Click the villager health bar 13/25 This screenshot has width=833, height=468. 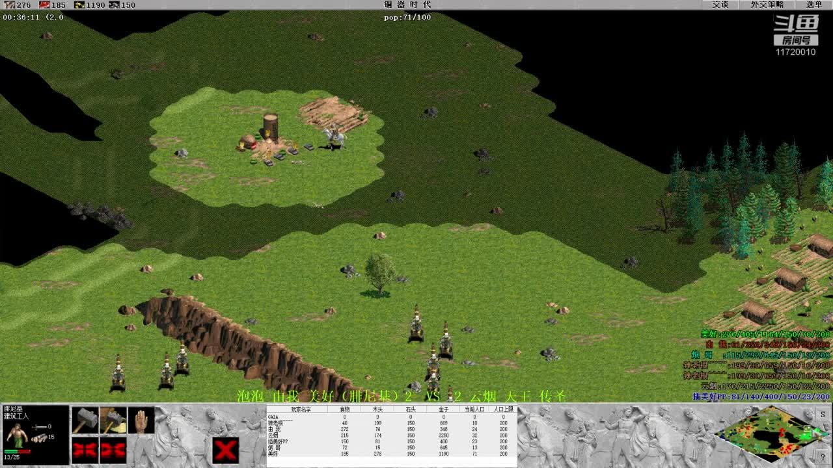(17, 451)
